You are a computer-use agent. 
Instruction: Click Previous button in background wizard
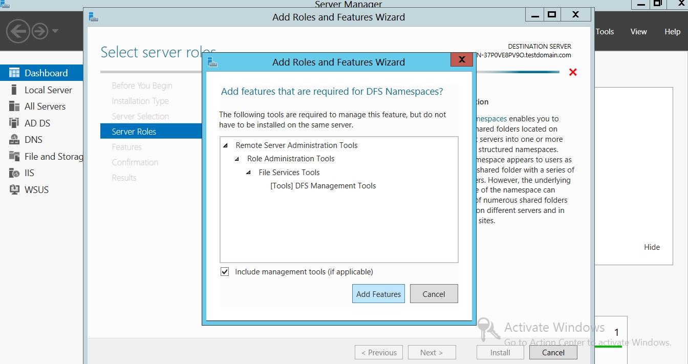pyautogui.click(x=378, y=352)
